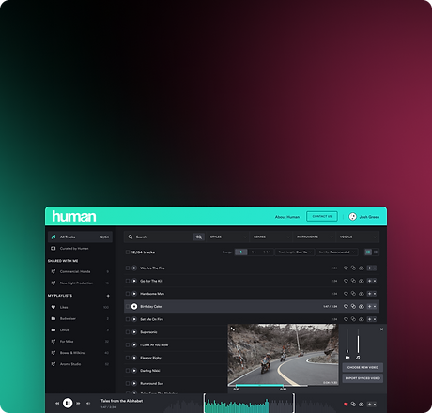Check the box for Darling Nikki
The height and width of the screenshot is (413, 432).
(x=128, y=371)
